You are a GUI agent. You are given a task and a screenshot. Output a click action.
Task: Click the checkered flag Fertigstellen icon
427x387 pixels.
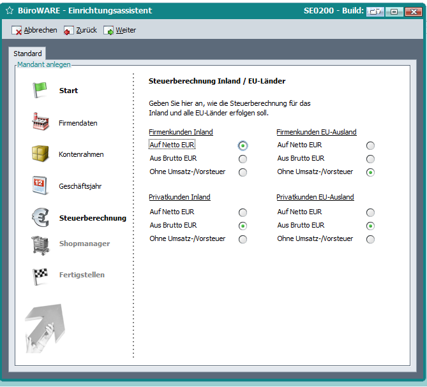(x=40, y=275)
